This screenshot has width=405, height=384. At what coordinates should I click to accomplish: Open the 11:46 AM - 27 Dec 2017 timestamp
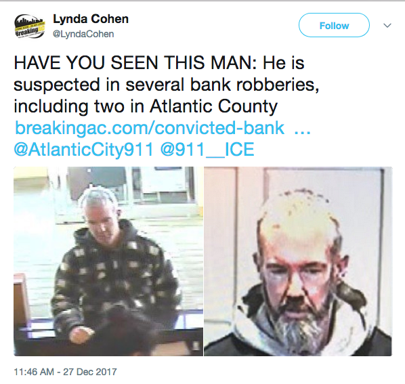coord(65,372)
